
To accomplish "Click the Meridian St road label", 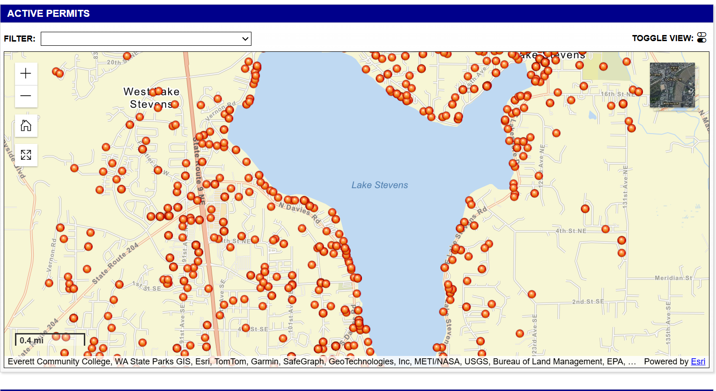I will click(673, 278).
